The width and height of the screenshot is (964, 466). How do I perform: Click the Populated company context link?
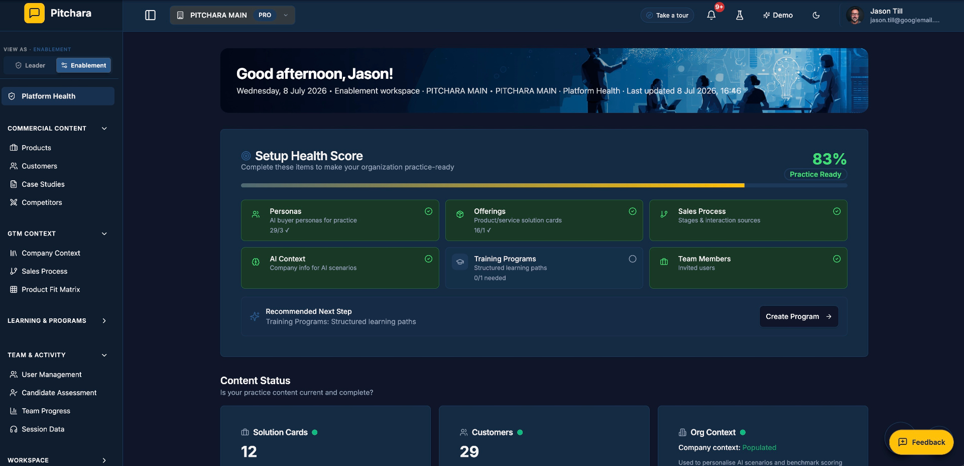[759, 447]
